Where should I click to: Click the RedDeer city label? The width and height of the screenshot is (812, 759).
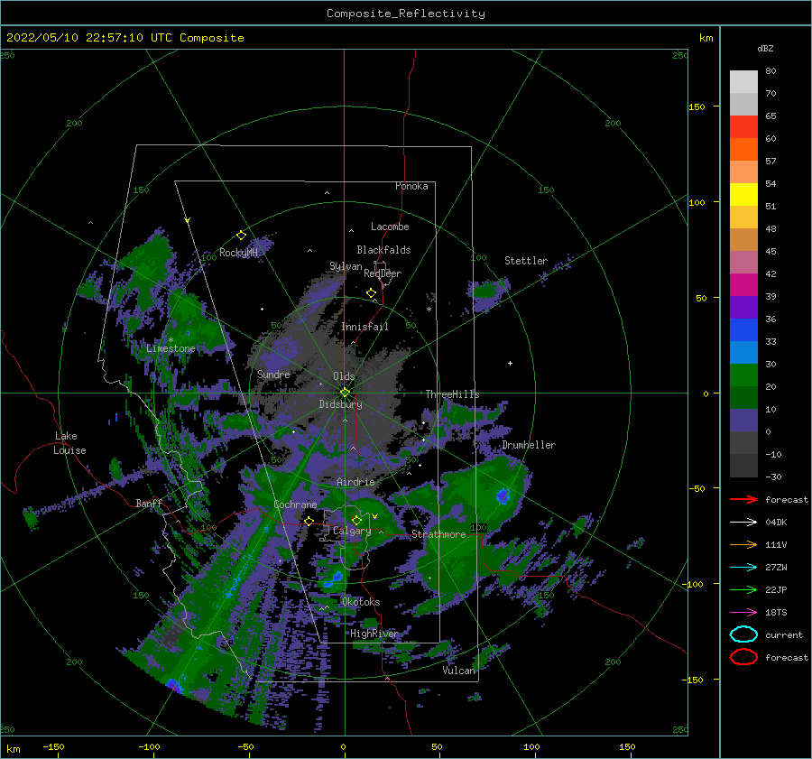(x=383, y=273)
